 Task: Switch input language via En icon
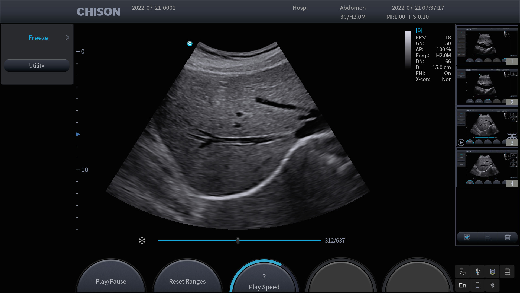462,285
